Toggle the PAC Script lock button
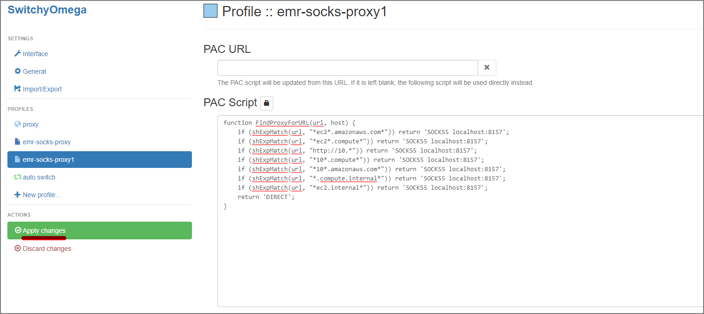 coord(267,103)
